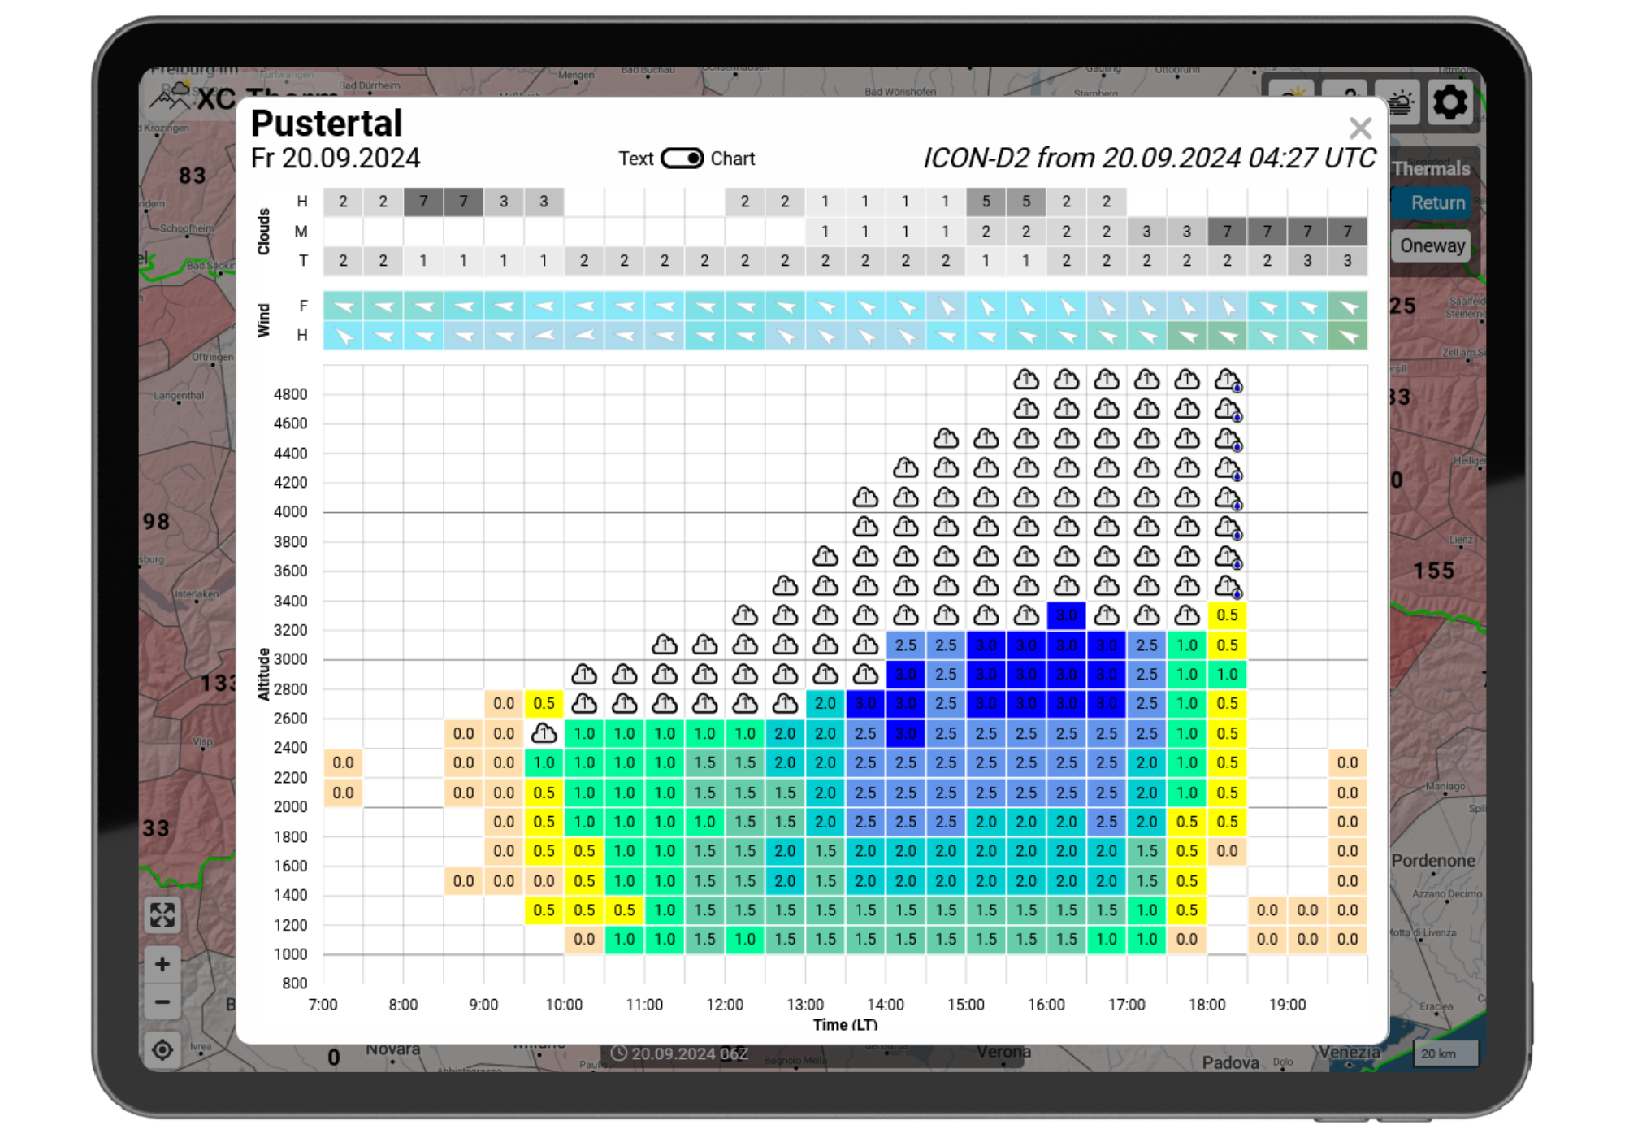Click the XC Therm mountain logo
This screenshot has height=1138, width=1625.
click(171, 98)
